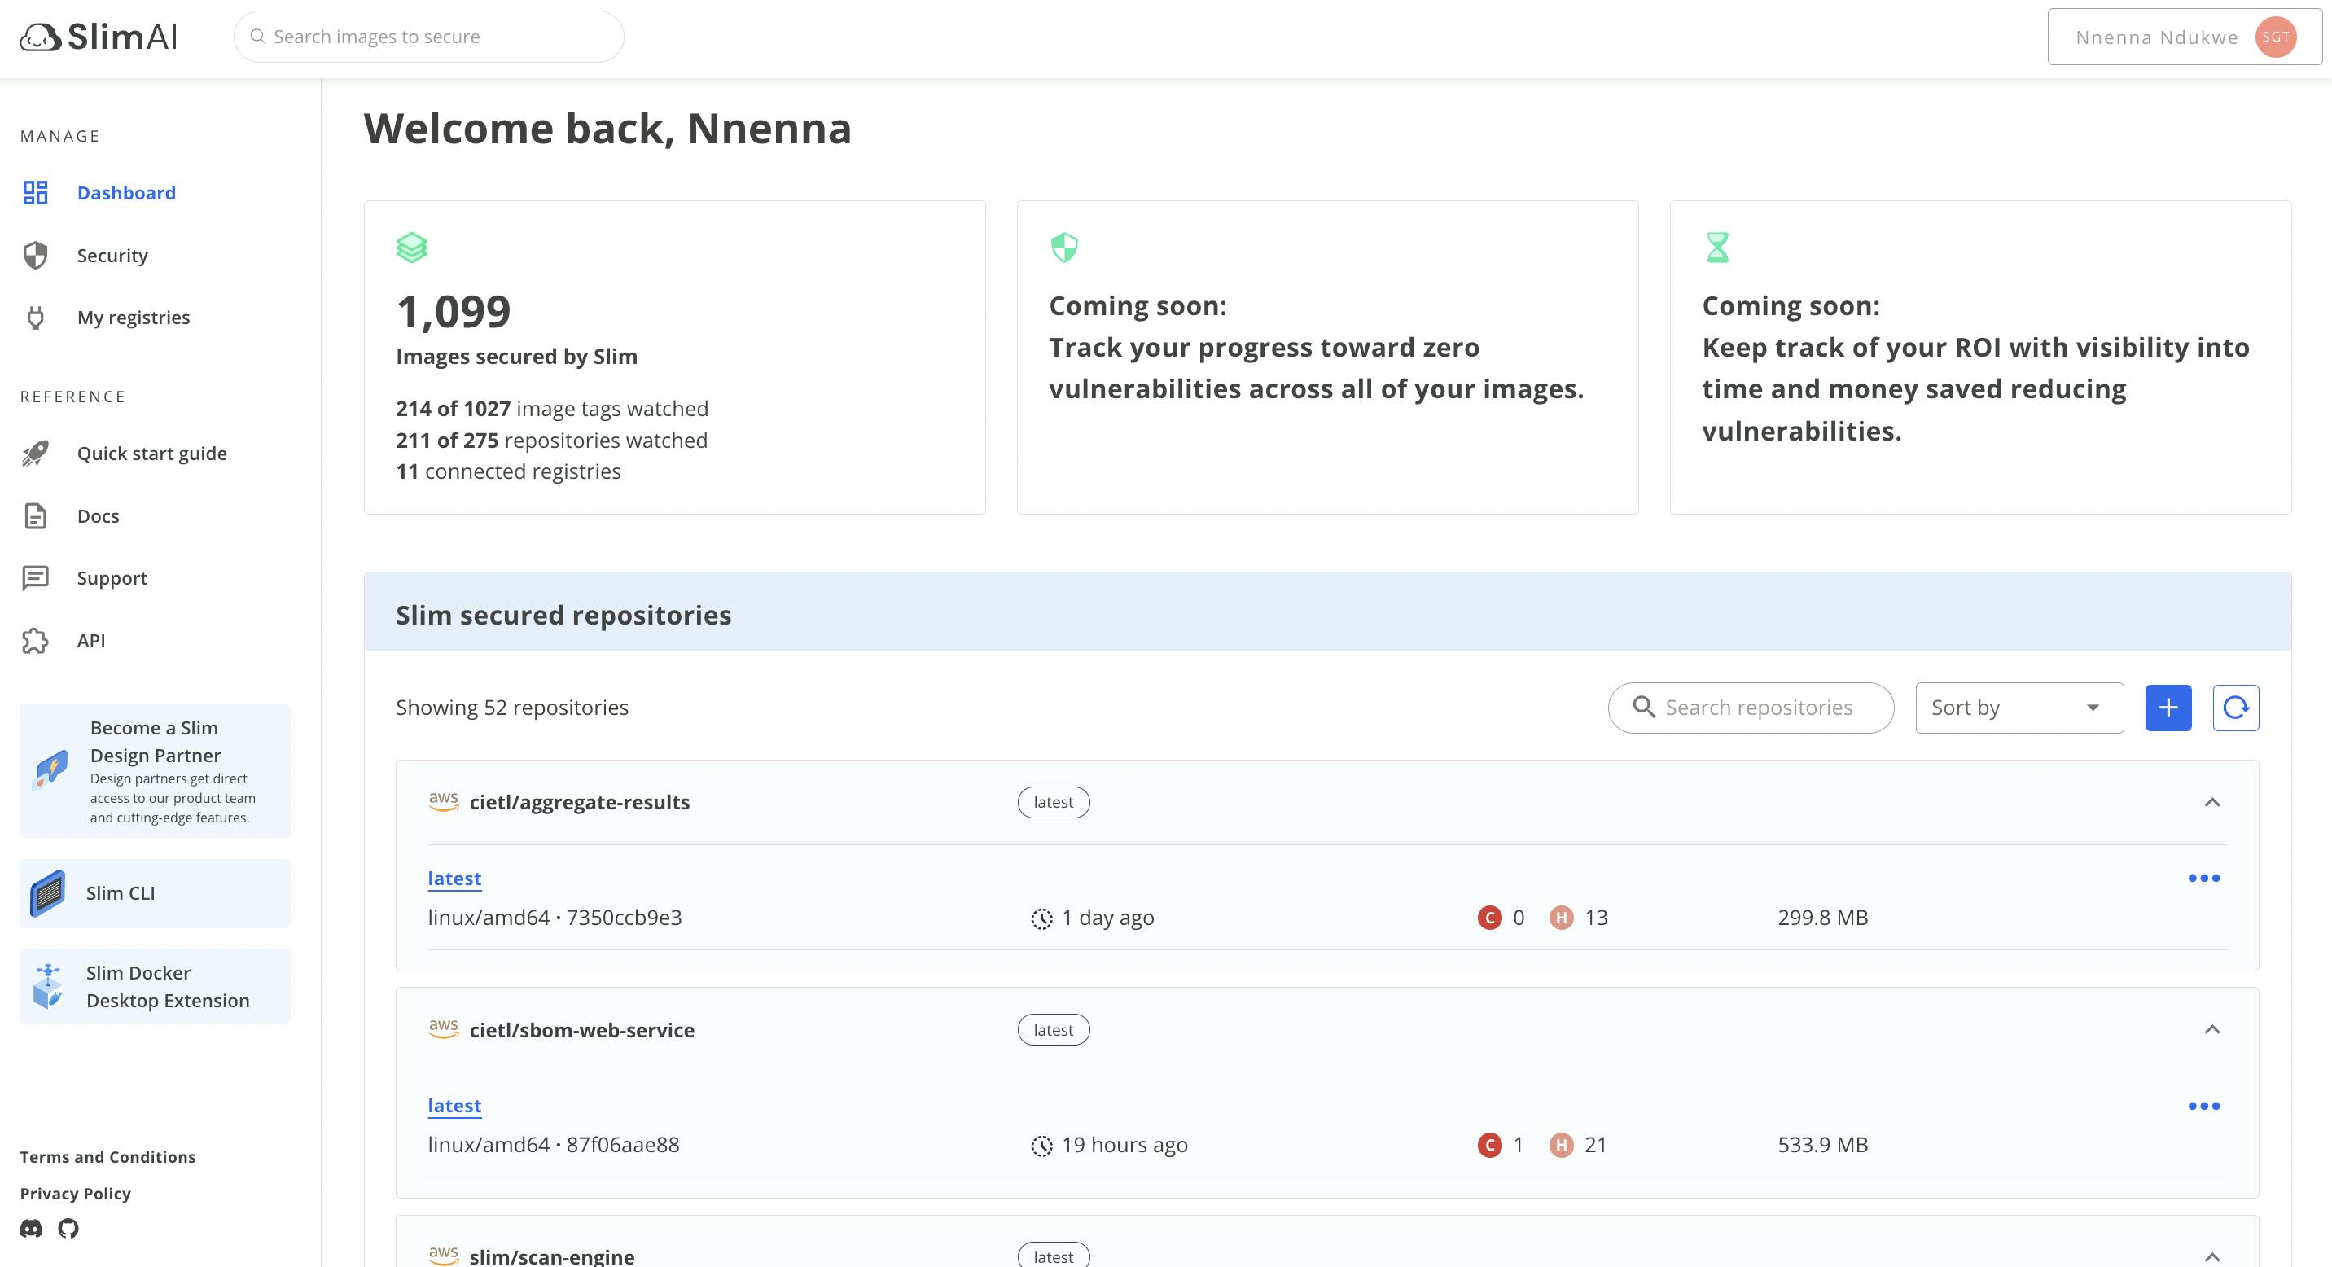Click the Security shield icon in sidebar
Image resolution: width=2332 pixels, height=1267 pixels.
pos(35,255)
